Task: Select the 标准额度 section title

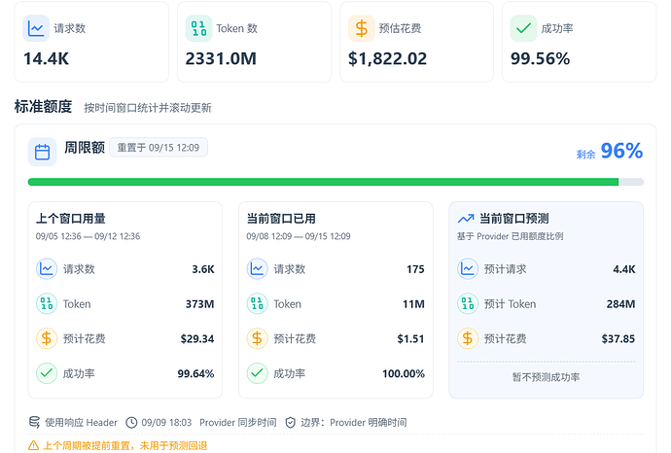Action: pyautogui.click(x=43, y=107)
